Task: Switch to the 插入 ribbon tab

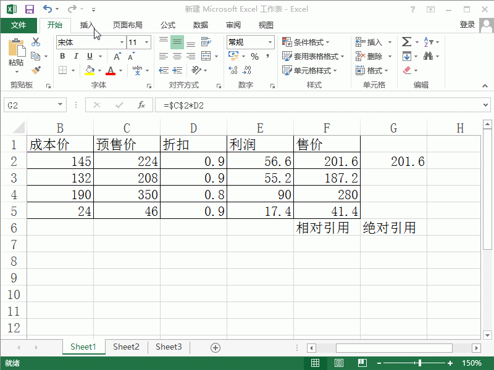Action: 87,25
